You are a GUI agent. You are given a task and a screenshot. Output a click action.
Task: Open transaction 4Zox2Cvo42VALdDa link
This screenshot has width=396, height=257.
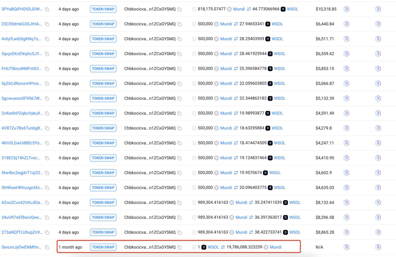tap(22, 202)
